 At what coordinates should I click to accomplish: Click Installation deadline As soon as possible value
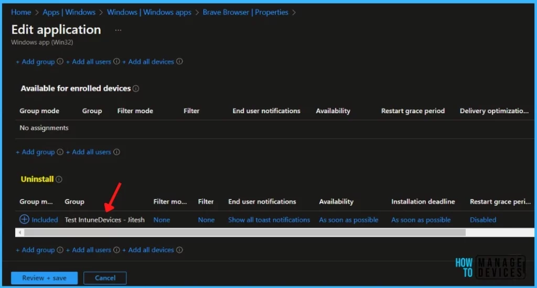[x=421, y=220]
